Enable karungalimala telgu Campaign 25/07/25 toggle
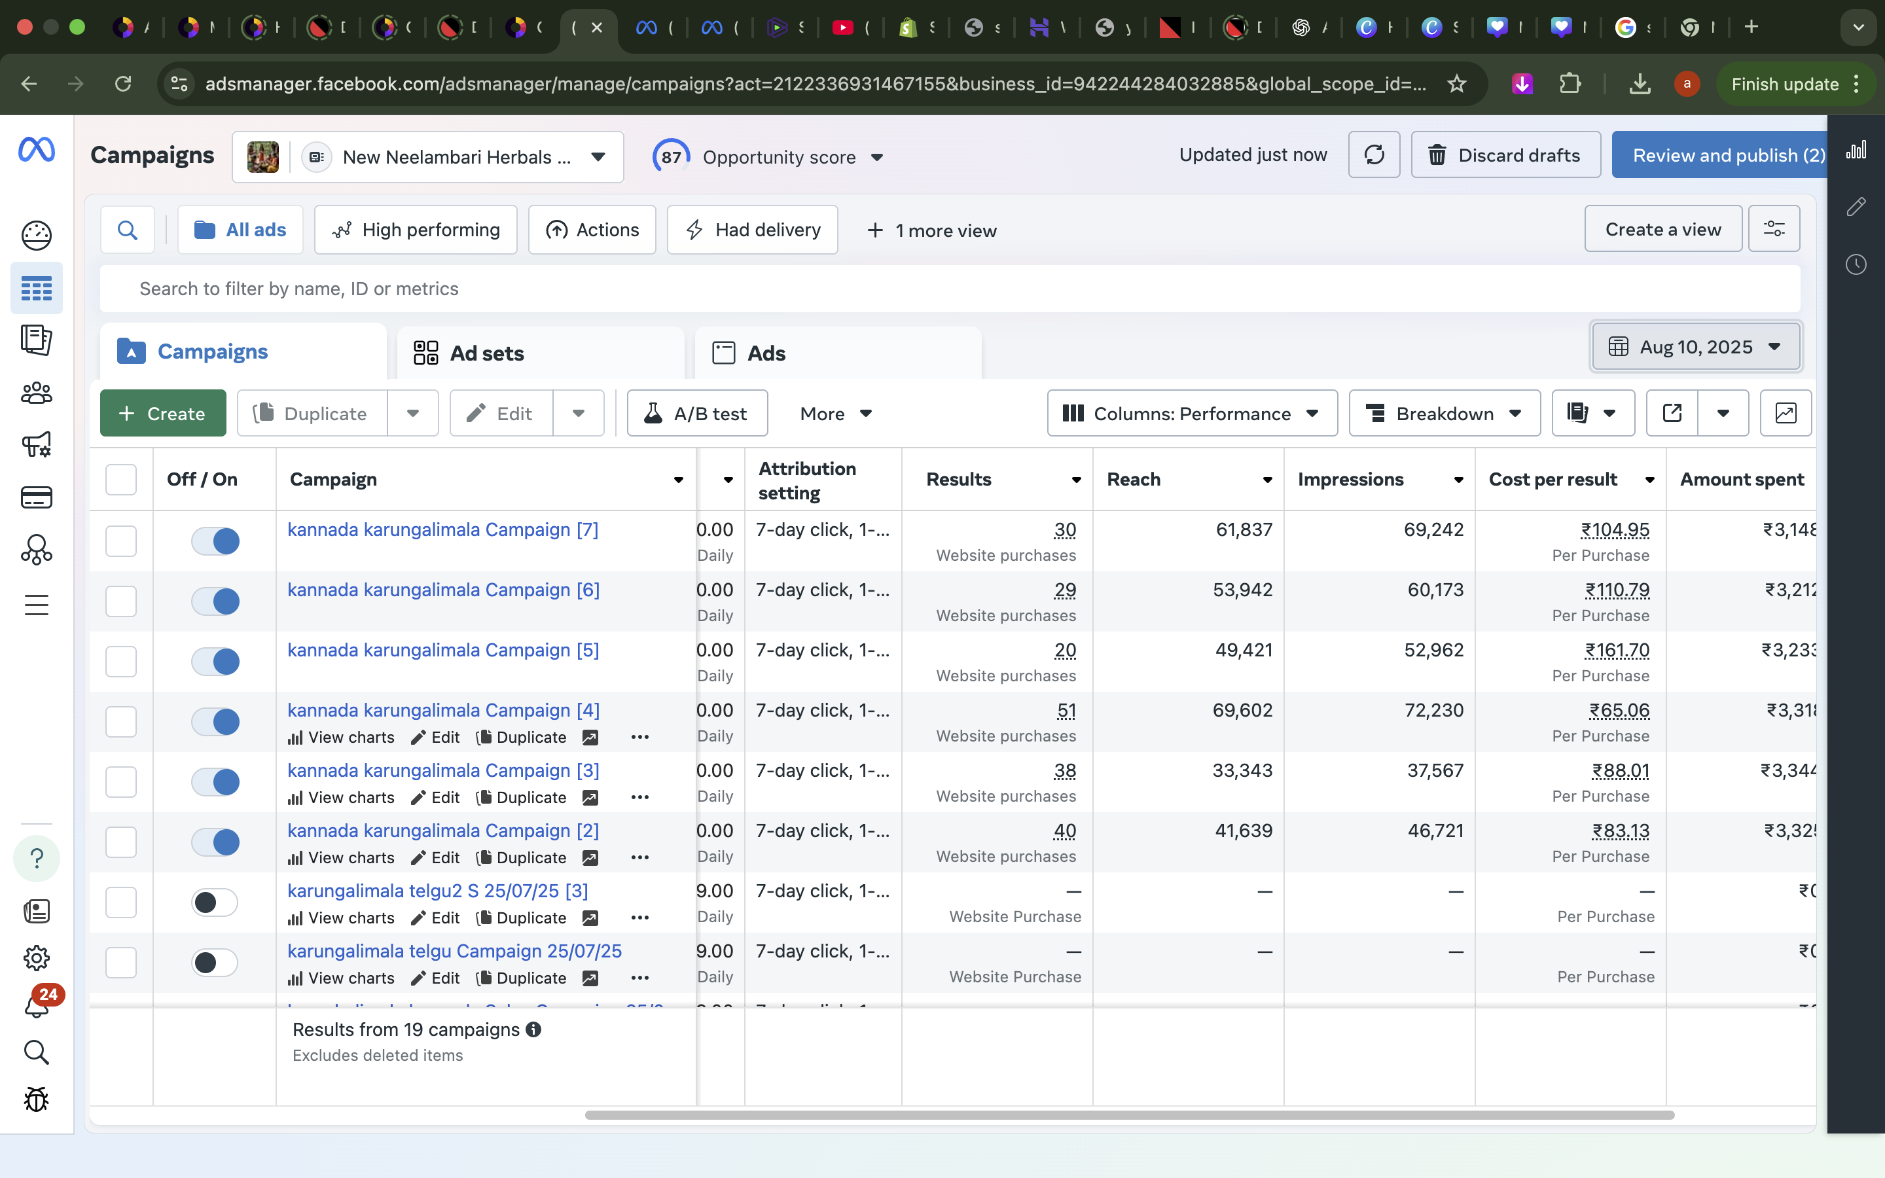This screenshot has width=1885, height=1178. pyautogui.click(x=215, y=963)
